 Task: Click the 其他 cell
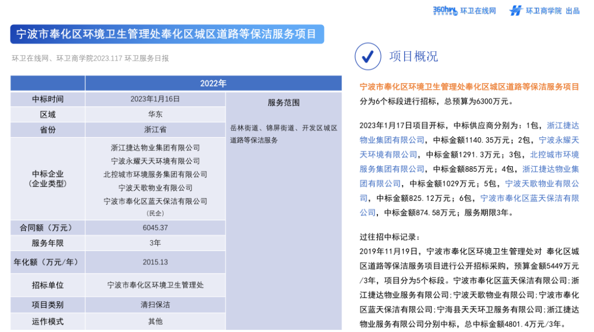click(155, 322)
